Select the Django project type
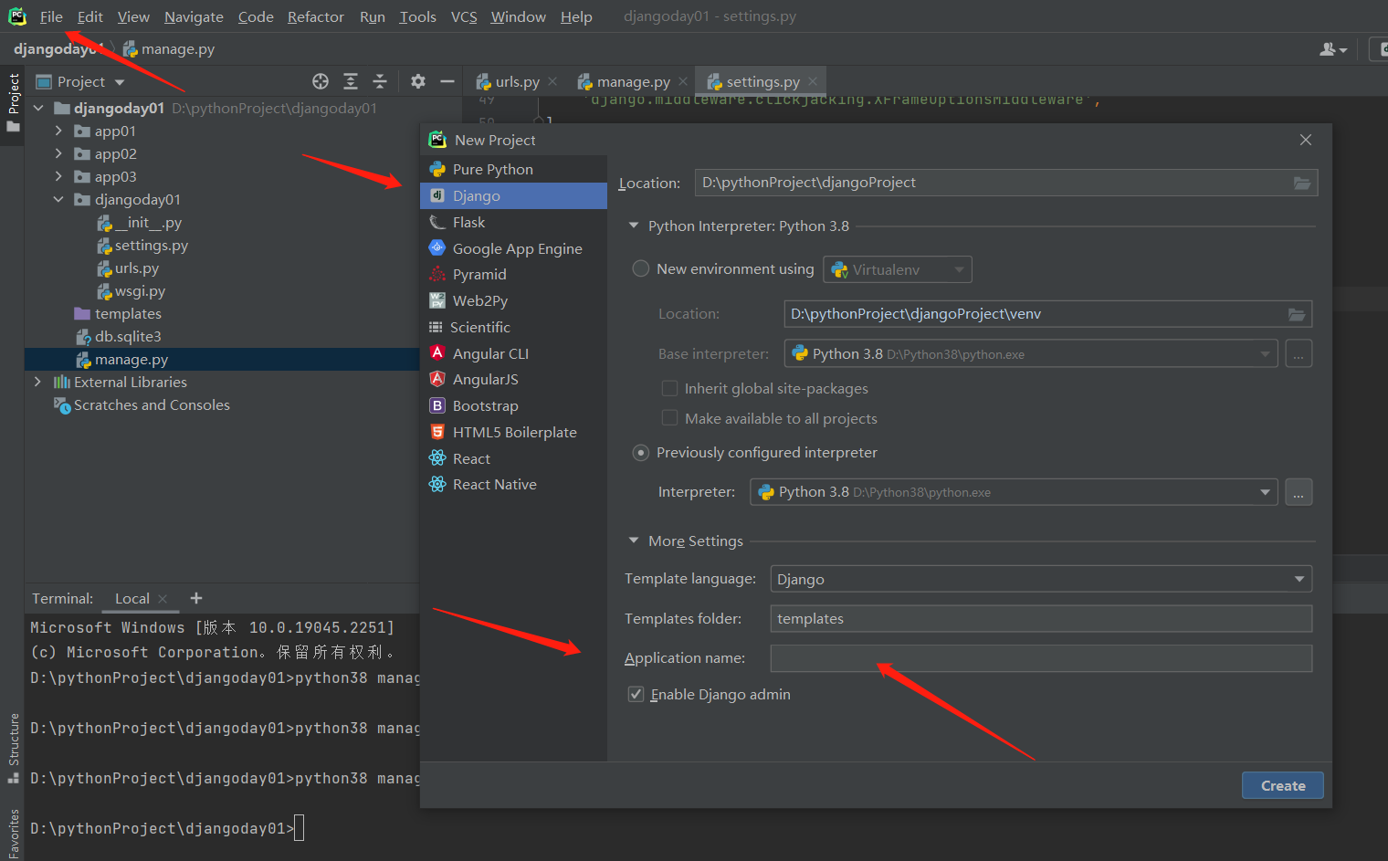This screenshot has width=1388, height=861. (x=513, y=196)
